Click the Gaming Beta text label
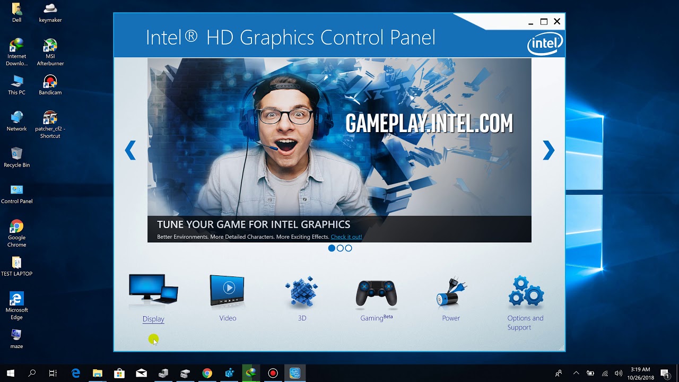This screenshot has width=679, height=382. point(377,318)
